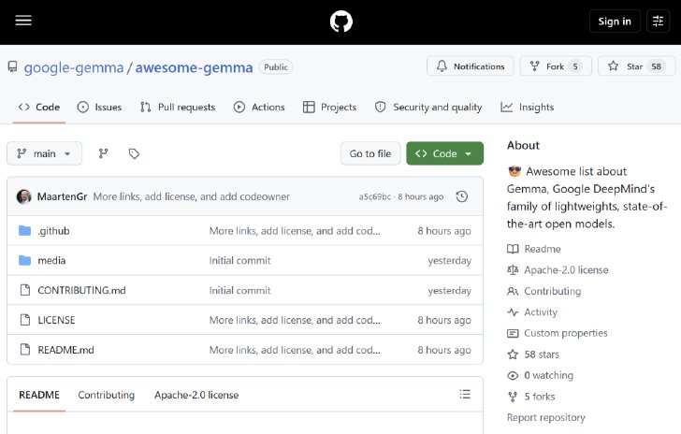Click the Go to file search field

370,153
